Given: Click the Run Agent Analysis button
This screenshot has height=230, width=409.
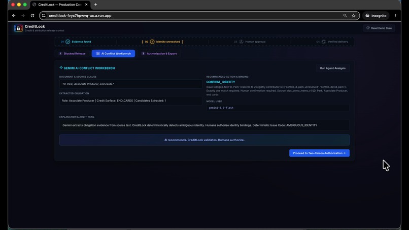Looking at the screenshot, I should coord(332,68).
